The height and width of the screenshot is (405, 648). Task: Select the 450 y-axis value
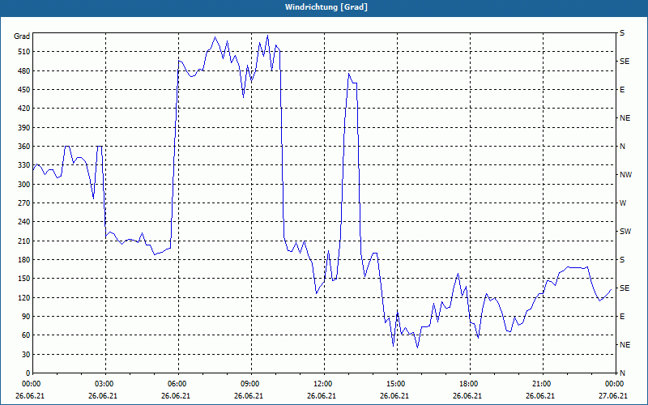tap(24, 90)
